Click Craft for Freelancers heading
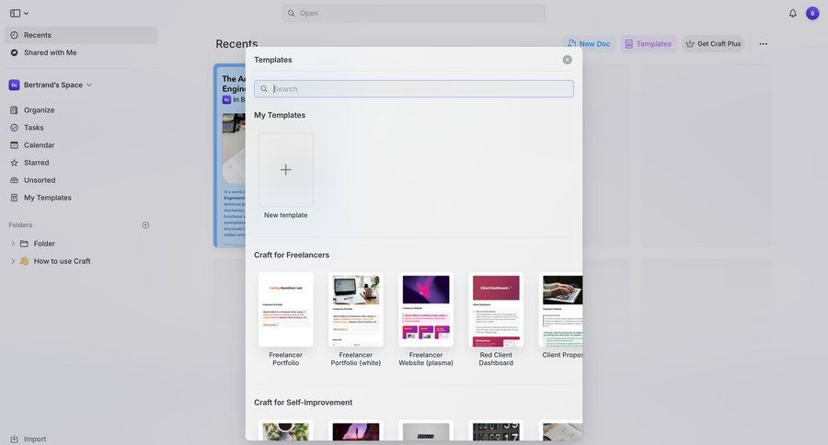This screenshot has width=828, height=445. [292, 255]
